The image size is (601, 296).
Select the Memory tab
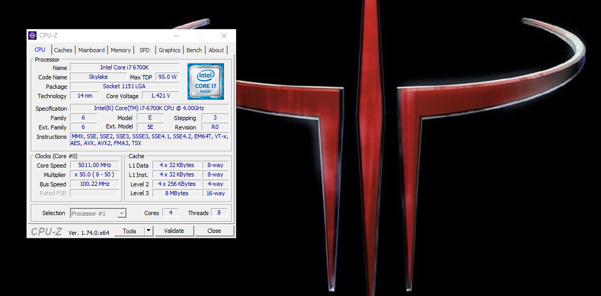point(121,50)
